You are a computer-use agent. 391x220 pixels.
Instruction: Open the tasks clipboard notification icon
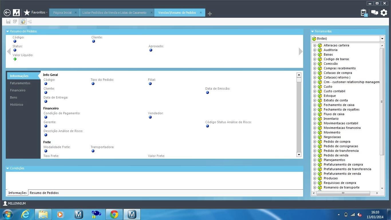coord(364,13)
